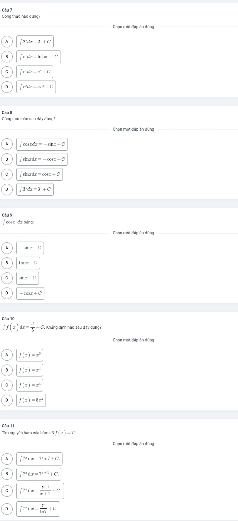The image size is (238, 521).
Task: Select option C sinx+C in Câu 9
Action: [7, 278]
